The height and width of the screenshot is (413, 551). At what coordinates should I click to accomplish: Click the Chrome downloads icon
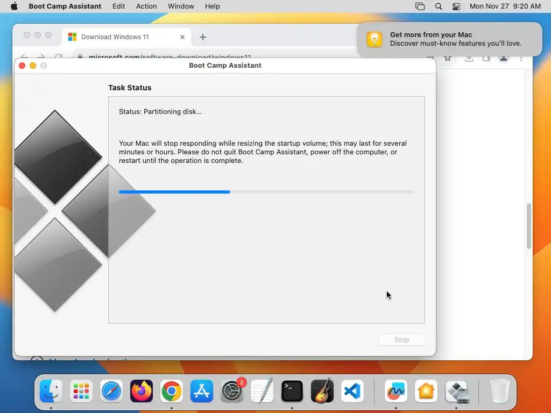469,58
